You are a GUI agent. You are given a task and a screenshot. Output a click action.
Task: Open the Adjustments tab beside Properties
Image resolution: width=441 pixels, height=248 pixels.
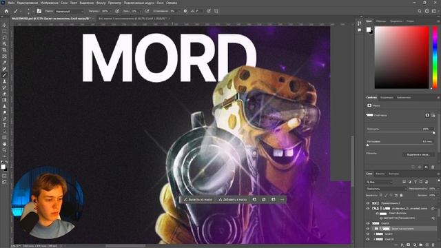point(387,98)
